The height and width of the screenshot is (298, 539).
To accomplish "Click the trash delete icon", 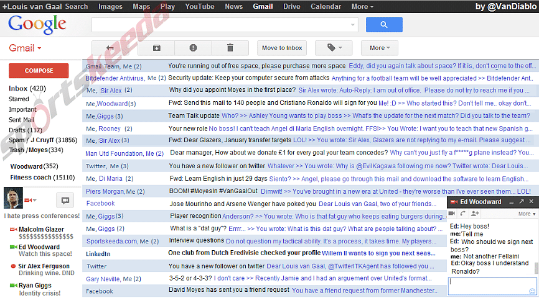I will 230,48.
